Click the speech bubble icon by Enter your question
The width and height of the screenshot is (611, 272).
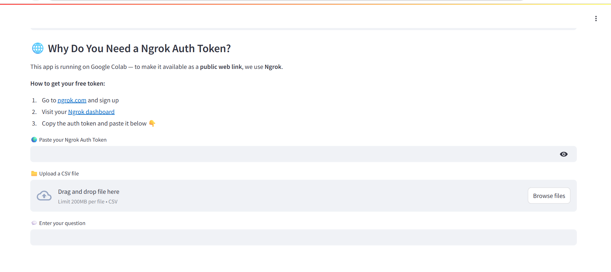34,223
